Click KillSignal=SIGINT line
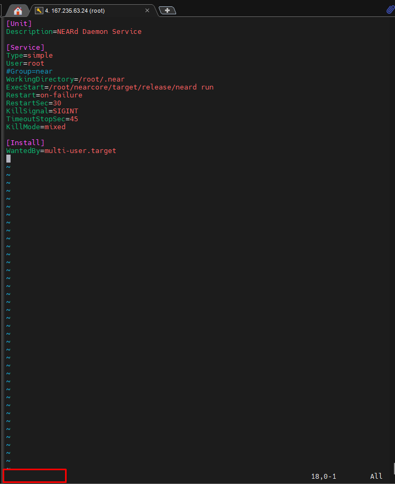The height and width of the screenshot is (484, 395). 42,111
